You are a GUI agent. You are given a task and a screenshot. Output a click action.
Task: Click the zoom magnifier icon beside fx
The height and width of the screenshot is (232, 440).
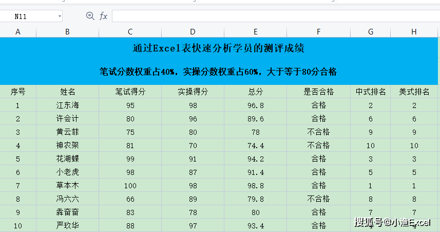[90, 16]
